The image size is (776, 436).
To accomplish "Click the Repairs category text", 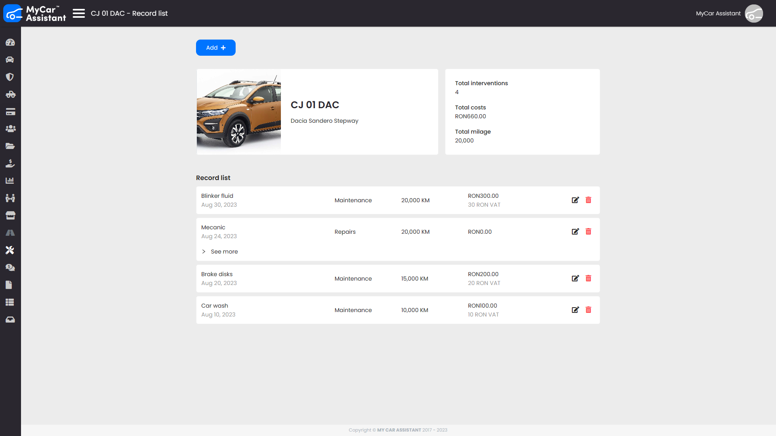I will (x=345, y=232).
